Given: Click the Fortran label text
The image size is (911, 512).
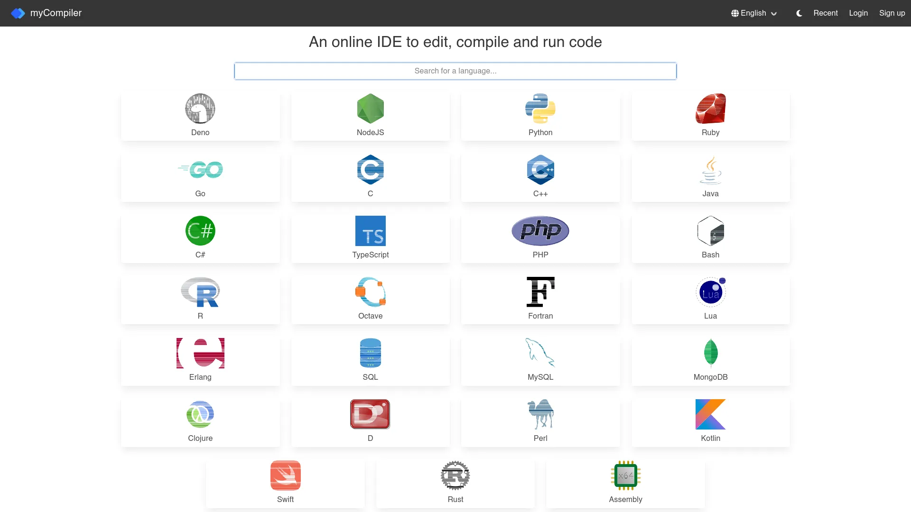Looking at the screenshot, I should coord(540,316).
